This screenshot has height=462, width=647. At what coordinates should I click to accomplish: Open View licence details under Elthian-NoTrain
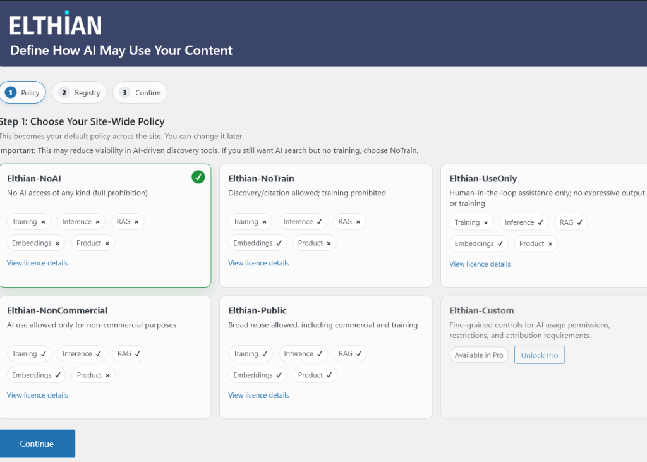coord(258,263)
